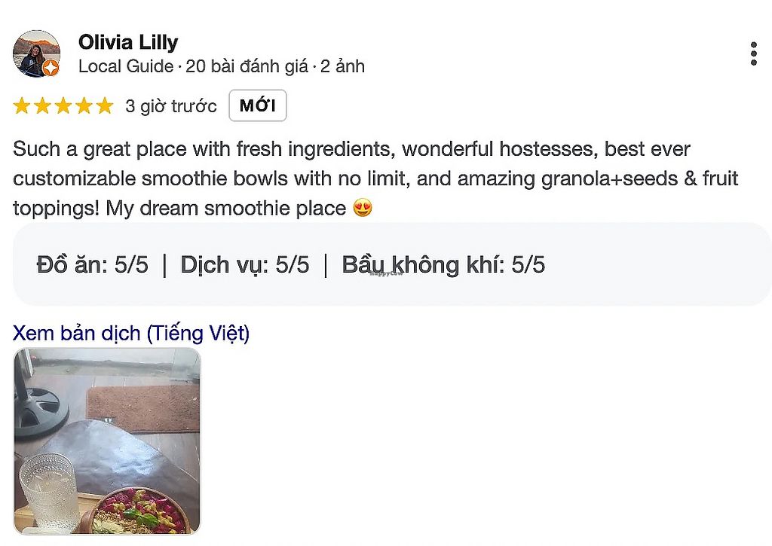
Task: Click the heart-eyes emoji in the review
Action: (x=363, y=209)
